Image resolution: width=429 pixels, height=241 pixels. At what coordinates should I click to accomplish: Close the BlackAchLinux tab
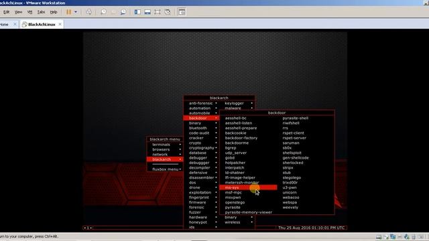coord(60,24)
